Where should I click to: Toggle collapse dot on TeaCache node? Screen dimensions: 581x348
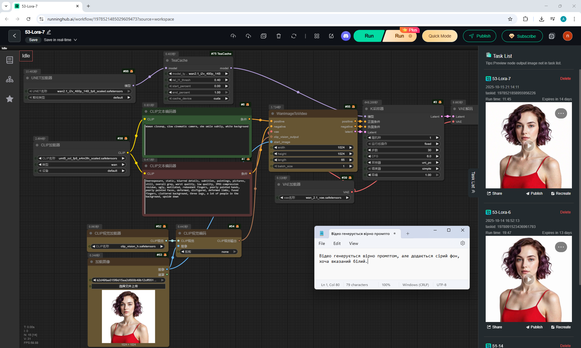pyautogui.click(x=167, y=60)
